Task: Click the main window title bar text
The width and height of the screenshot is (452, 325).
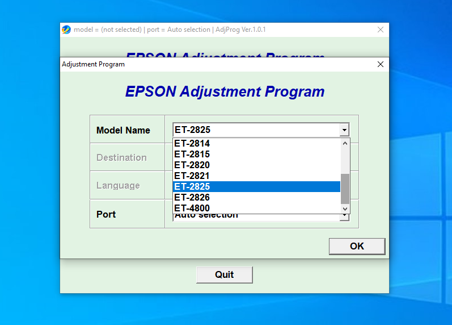Action: click(170, 30)
